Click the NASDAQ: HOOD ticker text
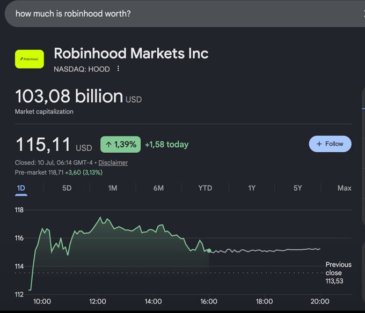The height and width of the screenshot is (313, 365). click(82, 69)
